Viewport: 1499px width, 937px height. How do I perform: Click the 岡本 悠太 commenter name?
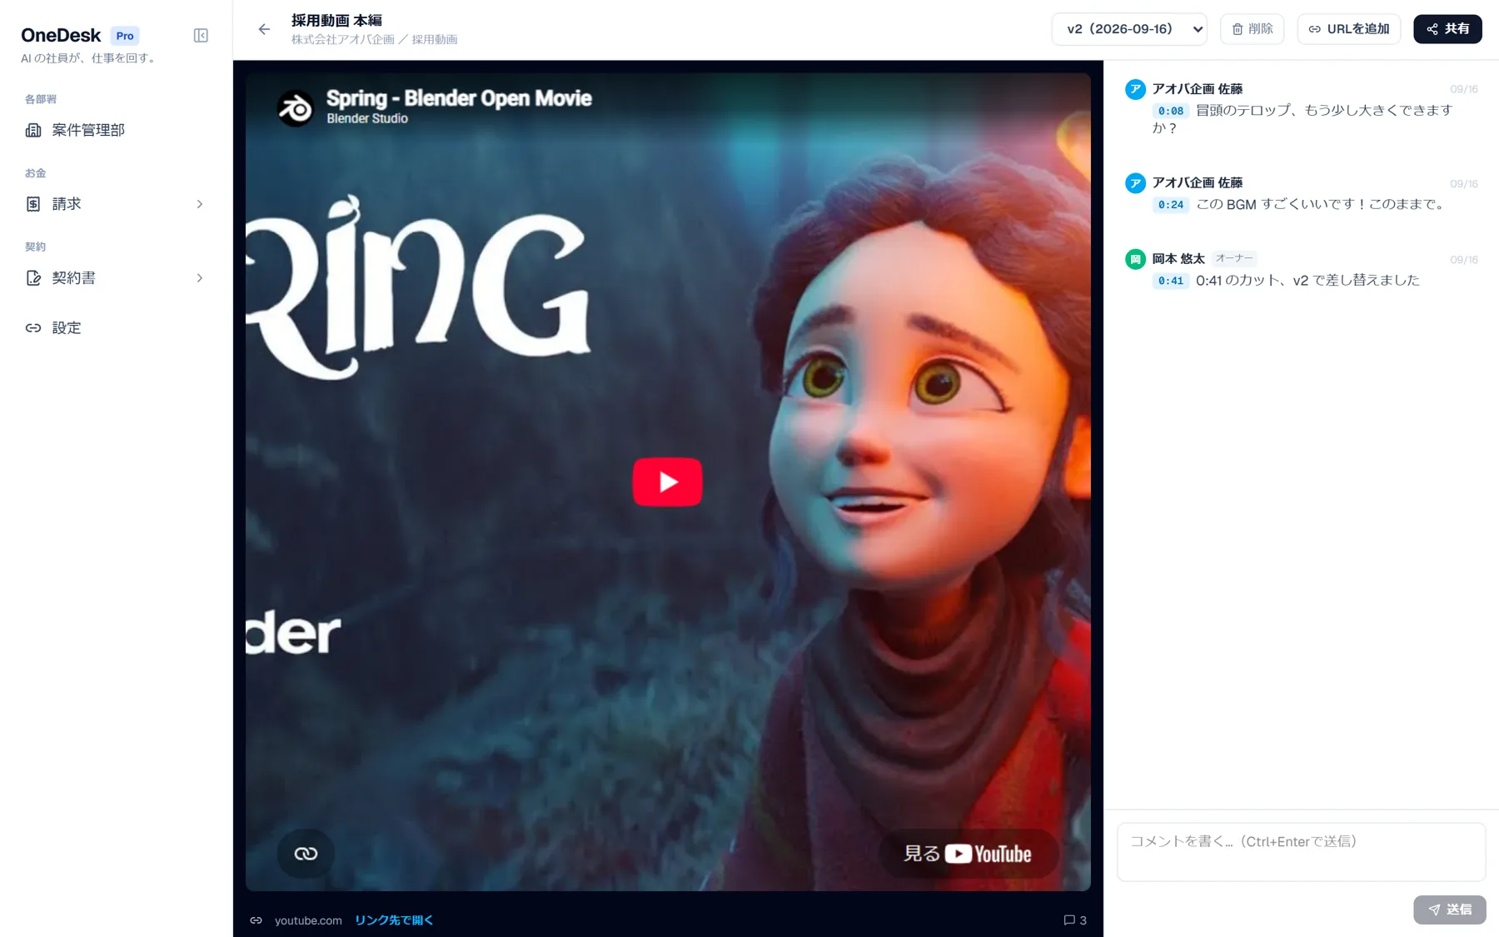1178,259
